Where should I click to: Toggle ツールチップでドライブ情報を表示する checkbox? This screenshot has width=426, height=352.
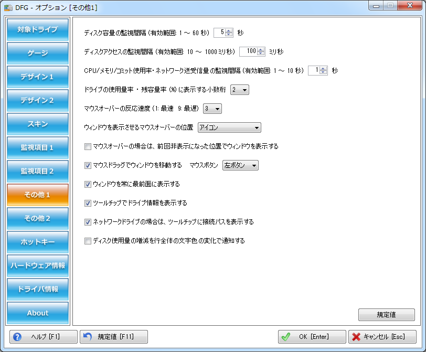tap(88, 203)
